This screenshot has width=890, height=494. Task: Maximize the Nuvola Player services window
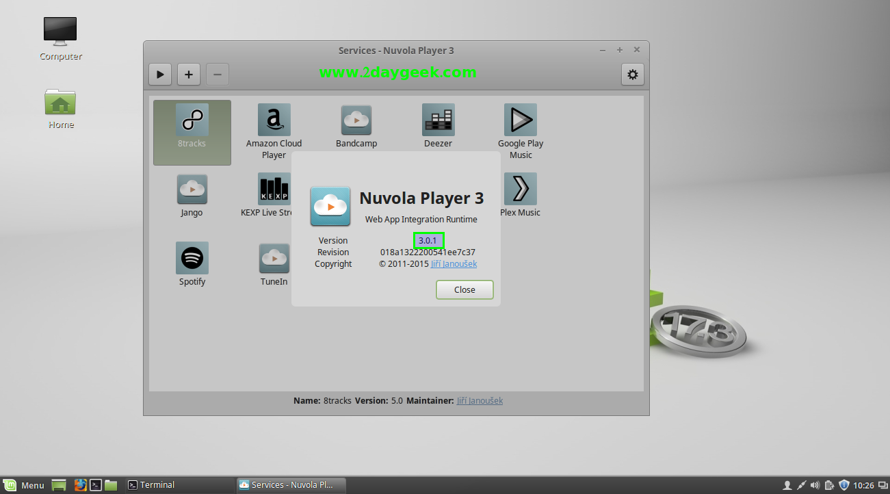pyautogui.click(x=620, y=50)
